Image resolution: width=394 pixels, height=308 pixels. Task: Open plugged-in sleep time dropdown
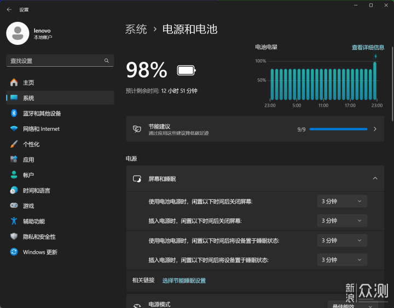(x=342, y=260)
